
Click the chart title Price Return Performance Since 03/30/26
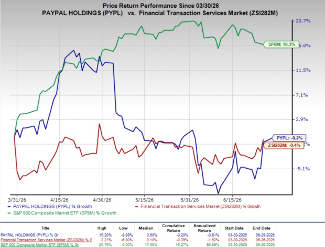click(x=160, y=6)
